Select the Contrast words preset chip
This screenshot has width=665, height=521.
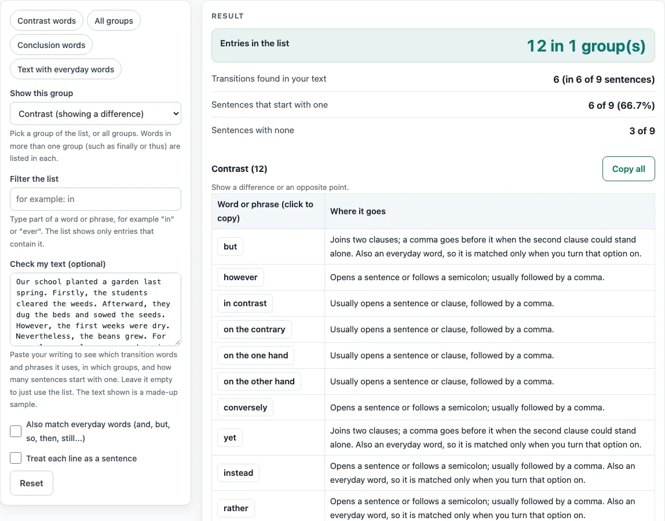47,21
